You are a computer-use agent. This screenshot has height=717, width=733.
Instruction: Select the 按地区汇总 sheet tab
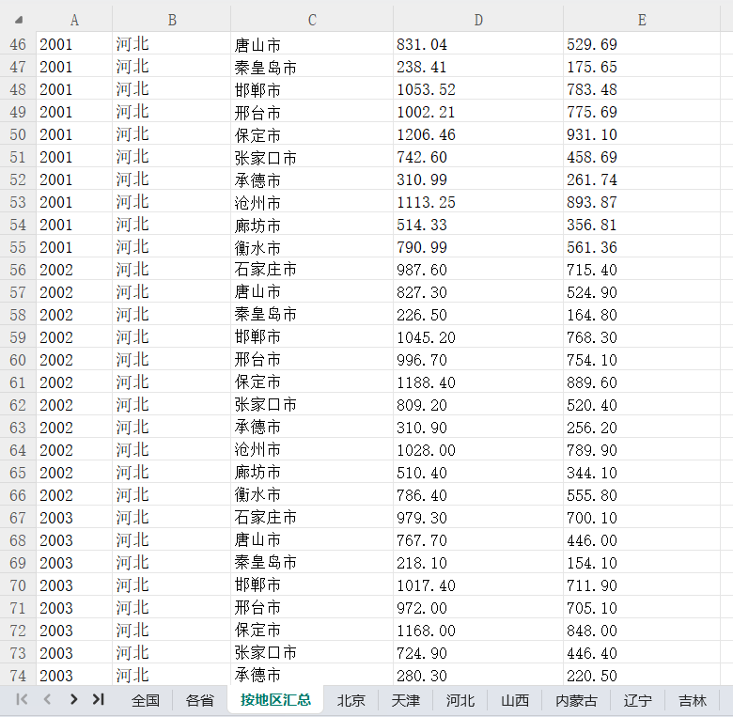coord(275,700)
